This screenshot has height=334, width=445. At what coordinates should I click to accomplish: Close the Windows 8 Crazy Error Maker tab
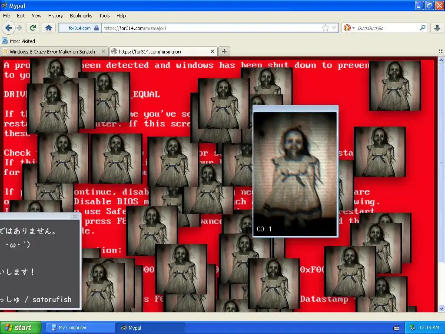(103, 51)
